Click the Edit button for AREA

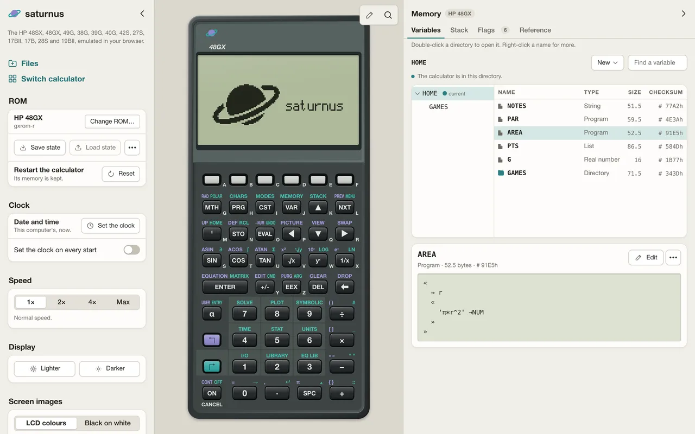click(646, 258)
